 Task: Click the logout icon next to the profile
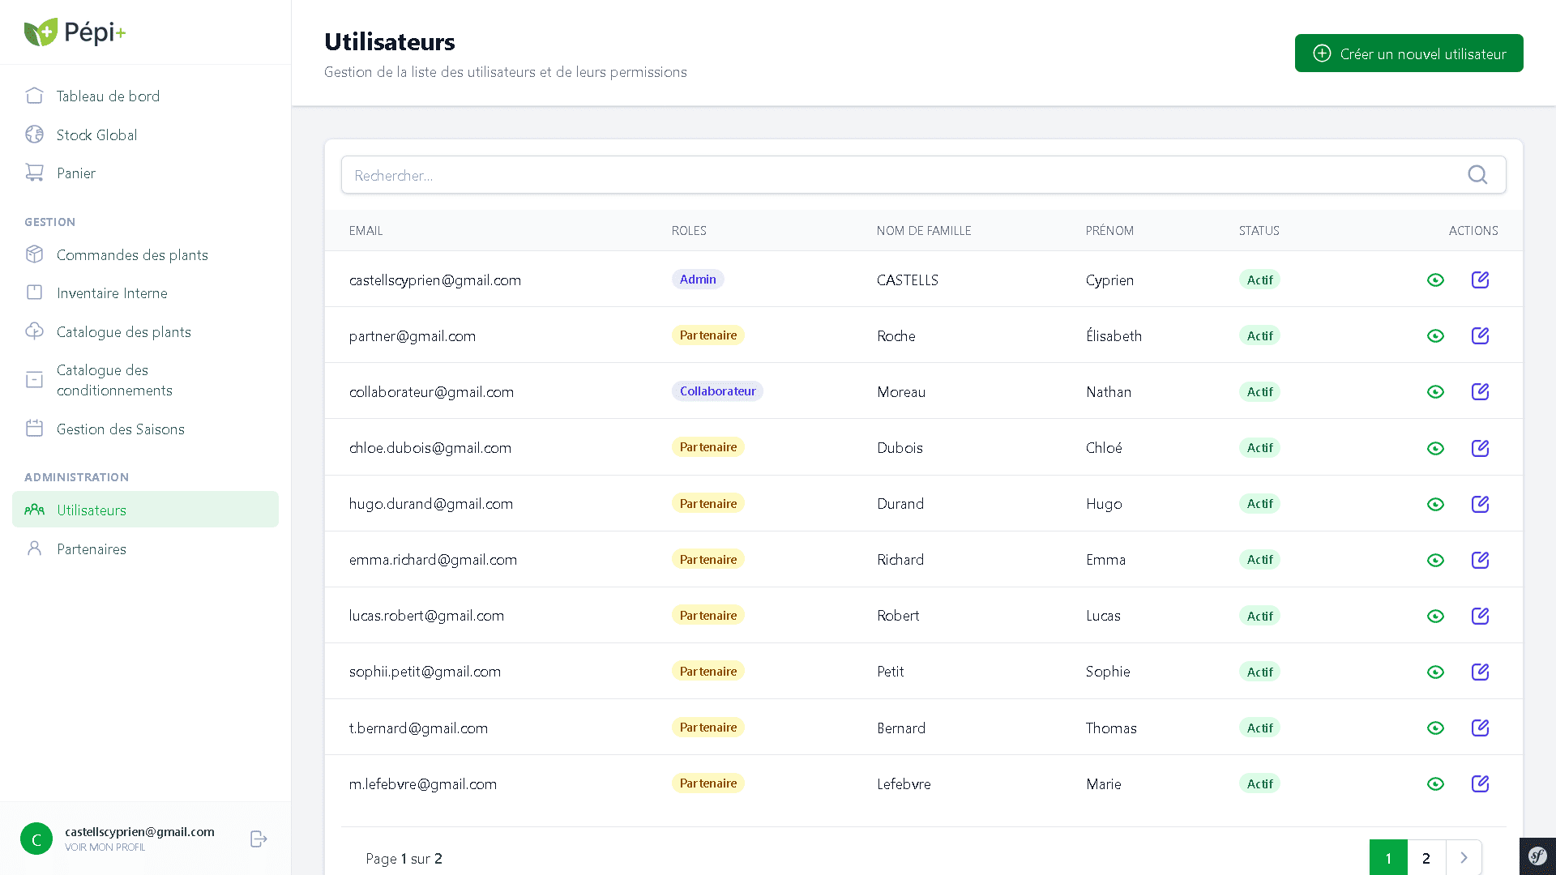[258, 839]
